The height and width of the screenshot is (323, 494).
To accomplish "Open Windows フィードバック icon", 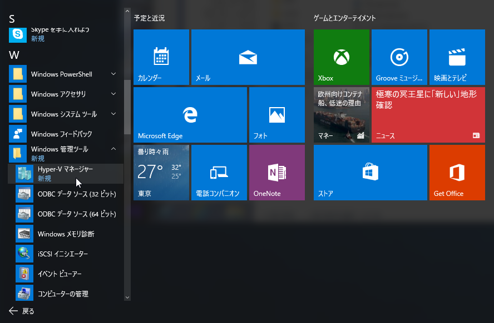I will coord(18,134).
